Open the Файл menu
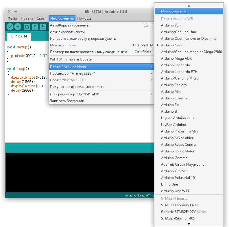Screen dimensions: 229x227 [x=12, y=18]
